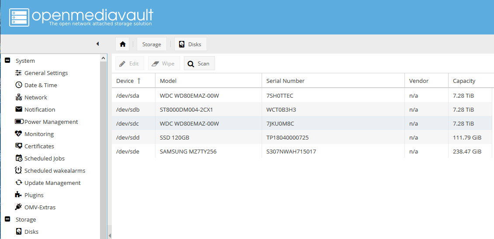This screenshot has width=494, height=239.
Task: Scan for new disks
Action: (199, 64)
